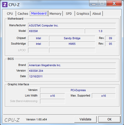Screen dimensions: 124x125
Task: Click the Manufacturer field showing ASUSTeK
Action: [x=72, y=25]
